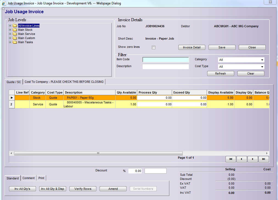This screenshot has height=200, width=278.
Task: Switch to the Cost To Company tab
Action: point(64,82)
